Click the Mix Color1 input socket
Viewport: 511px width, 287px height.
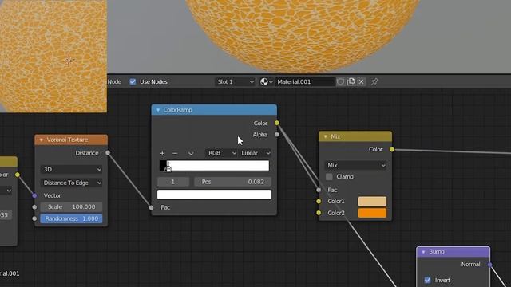(x=319, y=202)
